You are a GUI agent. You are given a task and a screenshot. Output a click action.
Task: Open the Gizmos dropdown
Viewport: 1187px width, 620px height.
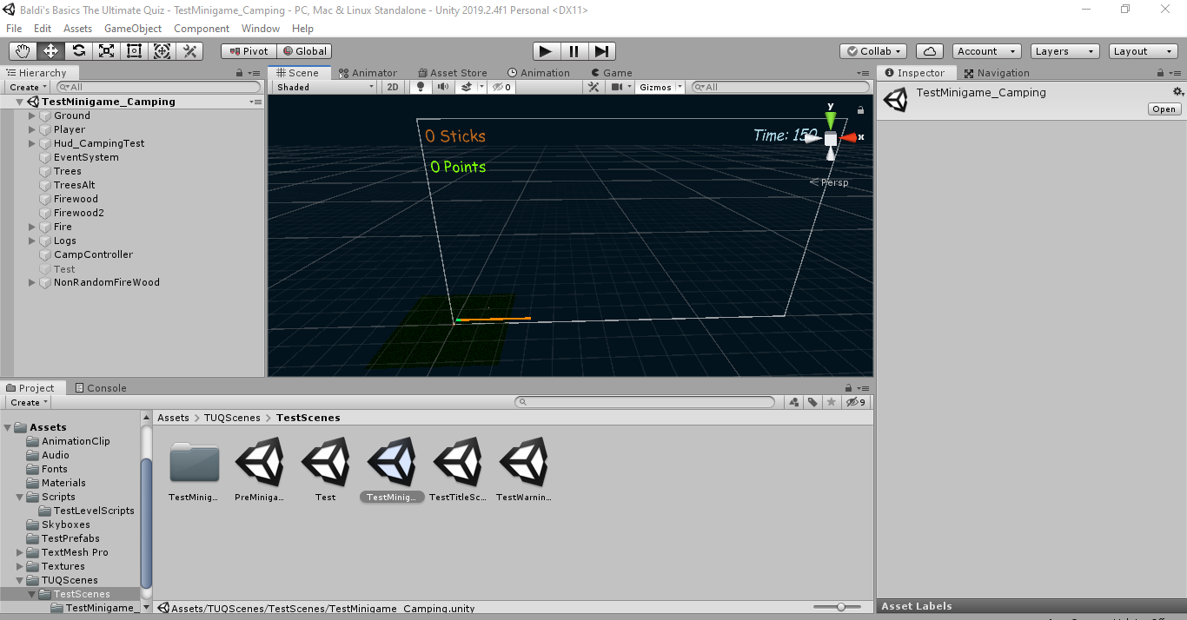point(660,87)
